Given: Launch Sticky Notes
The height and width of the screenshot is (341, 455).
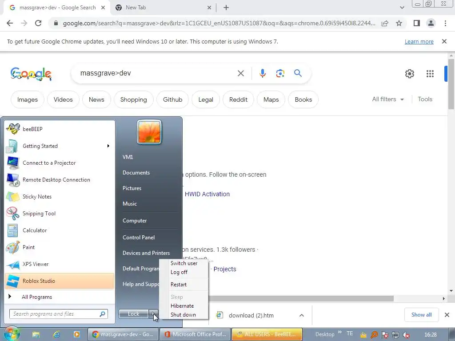Looking at the screenshot, I should 59,197.
